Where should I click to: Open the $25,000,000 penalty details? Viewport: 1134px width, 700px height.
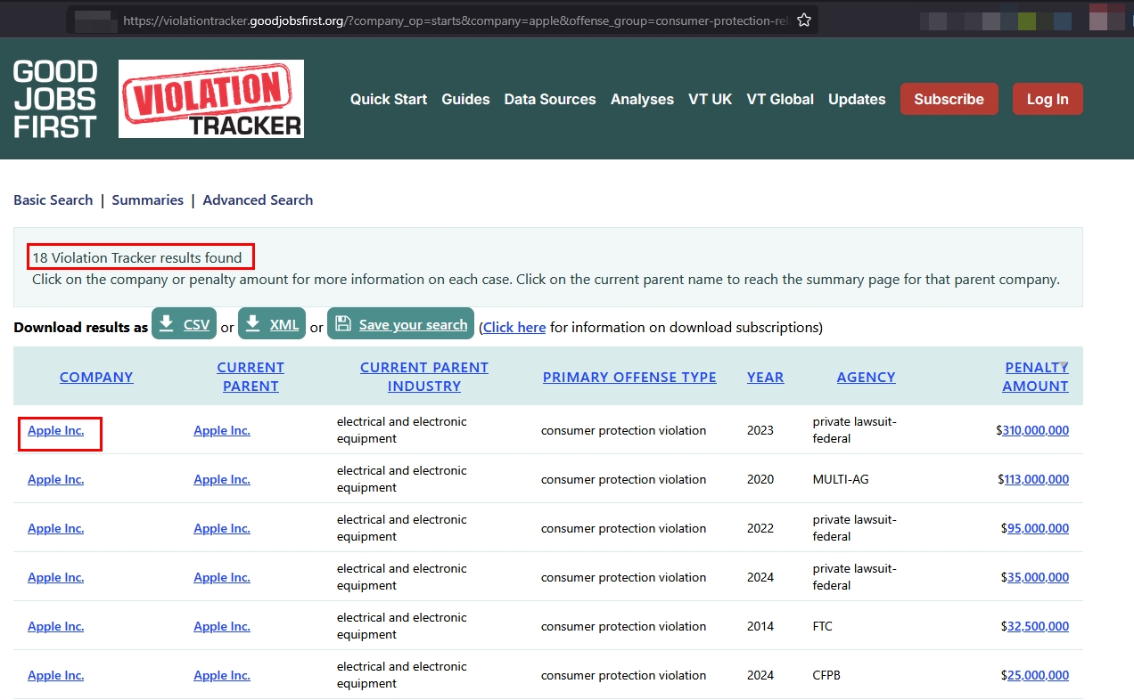click(1038, 675)
